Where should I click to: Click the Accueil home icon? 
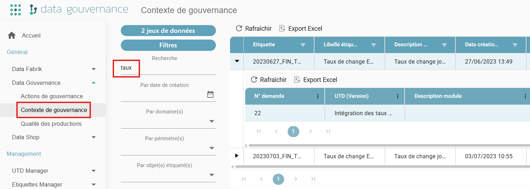12,35
